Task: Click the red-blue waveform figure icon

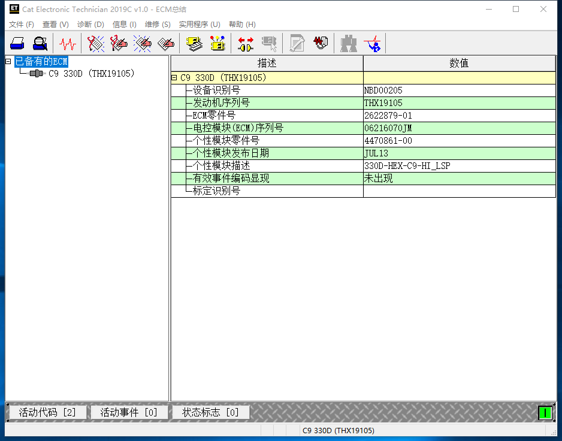Action: 373,43
